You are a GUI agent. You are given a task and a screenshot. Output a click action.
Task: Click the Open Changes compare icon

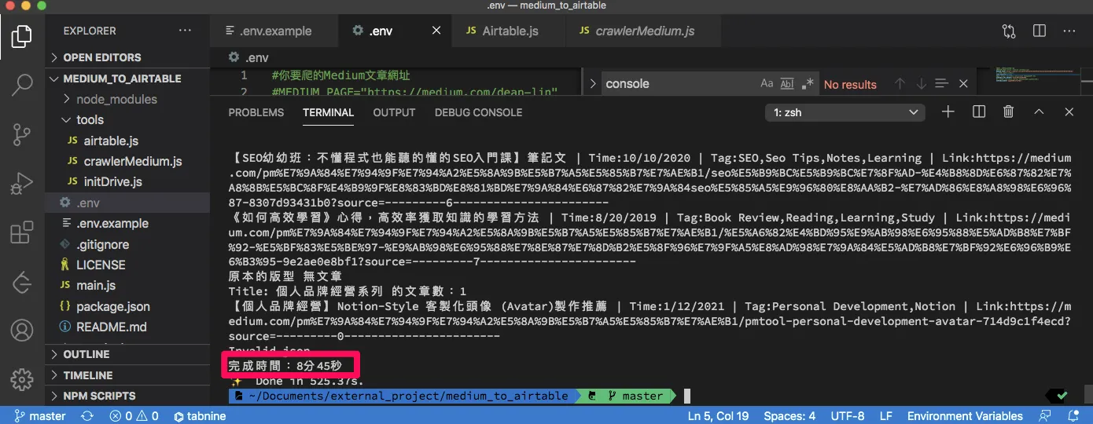point(1009,31)
